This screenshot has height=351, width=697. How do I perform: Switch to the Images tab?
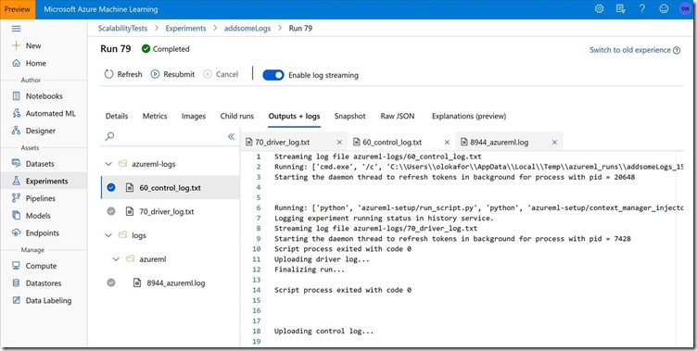click(194, 116)
